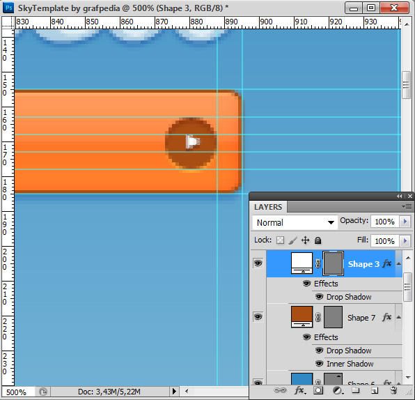Click Drop Shadow effect under Shape 7
The height and width of the screenshot is (400, 415).
coord(349,351)
